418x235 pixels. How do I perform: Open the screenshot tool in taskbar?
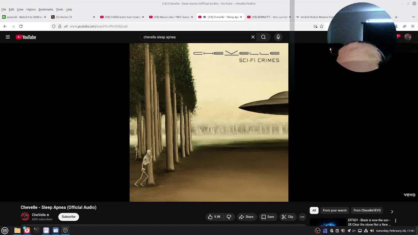tap(56, 230)
